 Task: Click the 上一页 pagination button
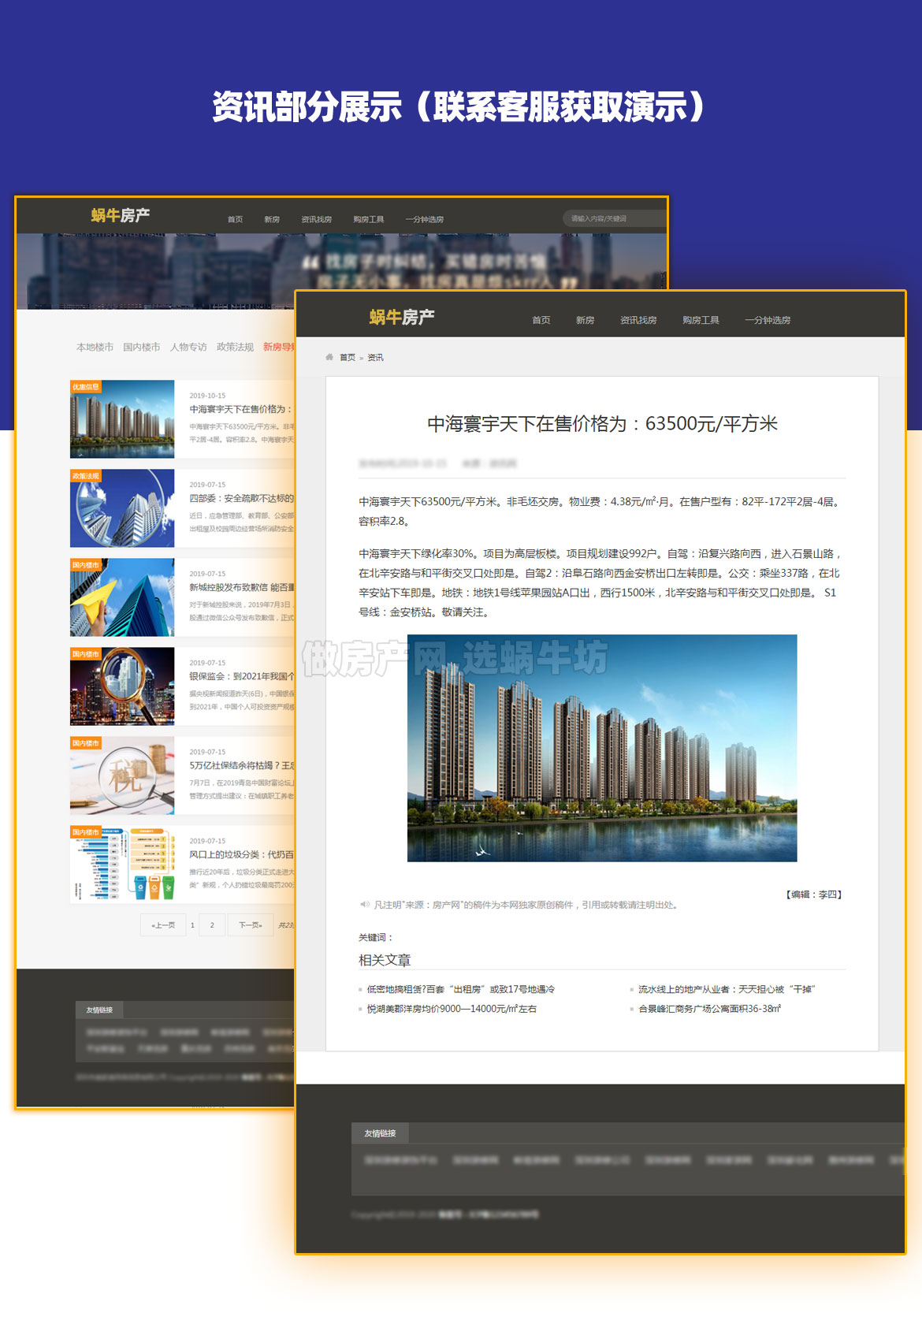pos(163,924)
